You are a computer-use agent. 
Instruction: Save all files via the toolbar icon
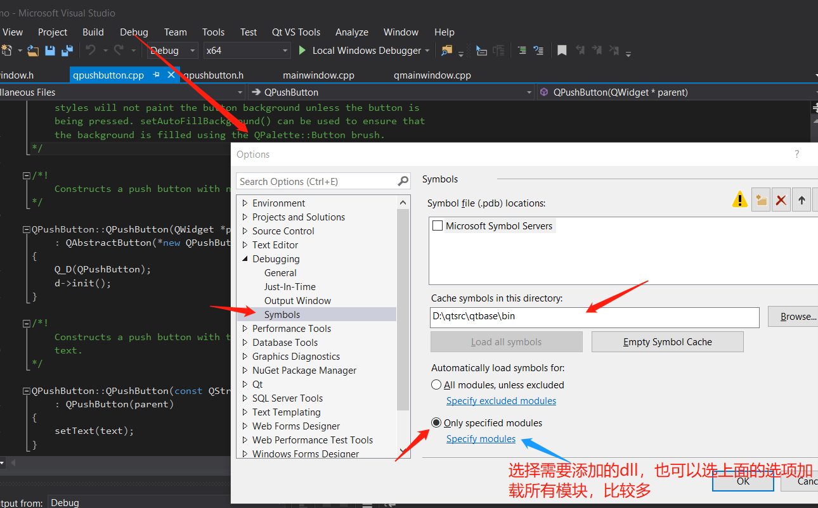[x=67, y=50]
